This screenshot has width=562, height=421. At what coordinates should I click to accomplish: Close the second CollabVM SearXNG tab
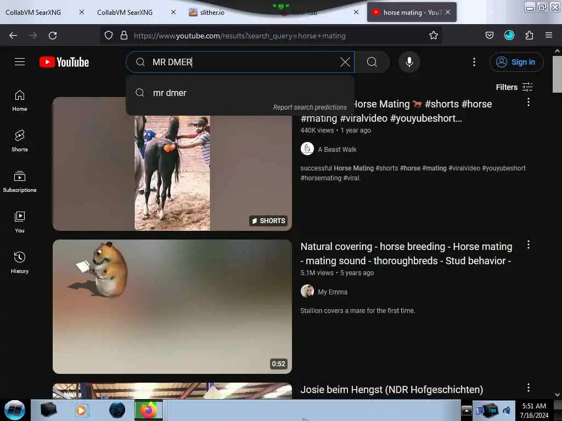[173, 12]
